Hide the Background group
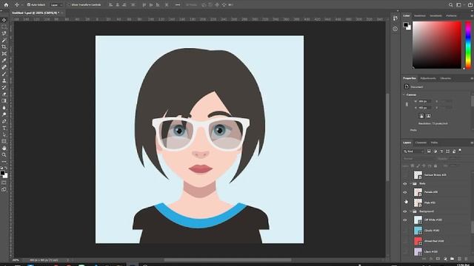The height and width of the screenshot is (266, 474). click(x=405, y=211)
